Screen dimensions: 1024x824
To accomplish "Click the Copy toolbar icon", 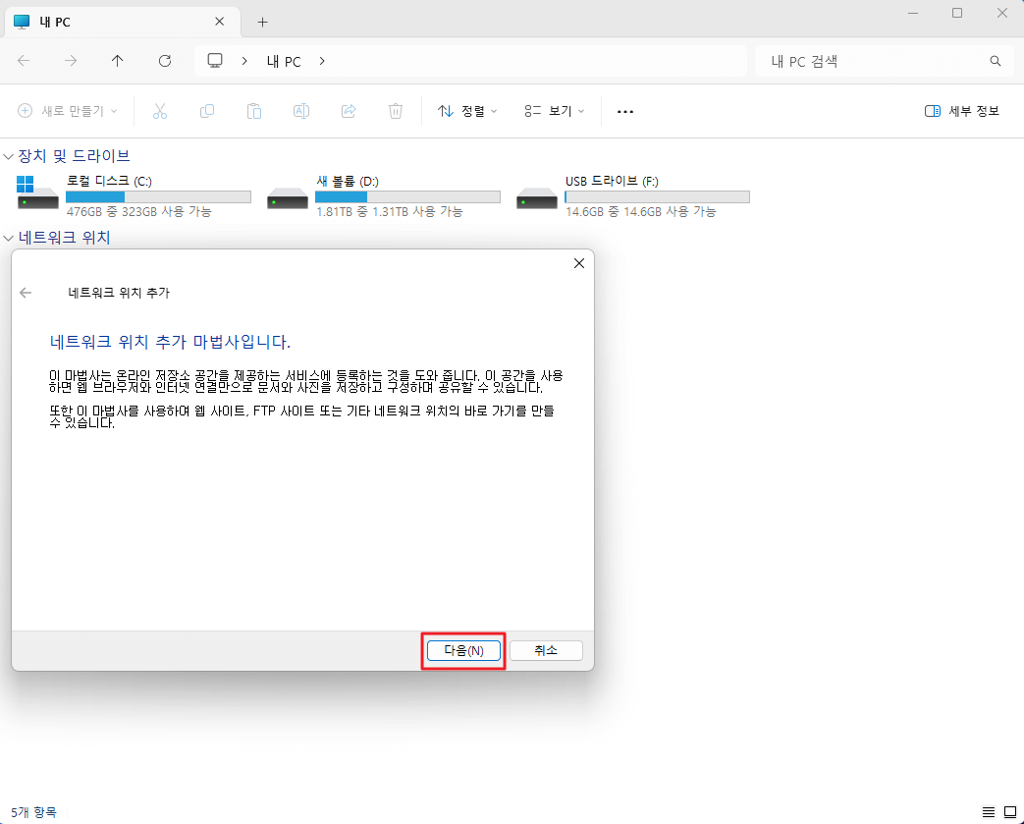I will tap(207, 111).
